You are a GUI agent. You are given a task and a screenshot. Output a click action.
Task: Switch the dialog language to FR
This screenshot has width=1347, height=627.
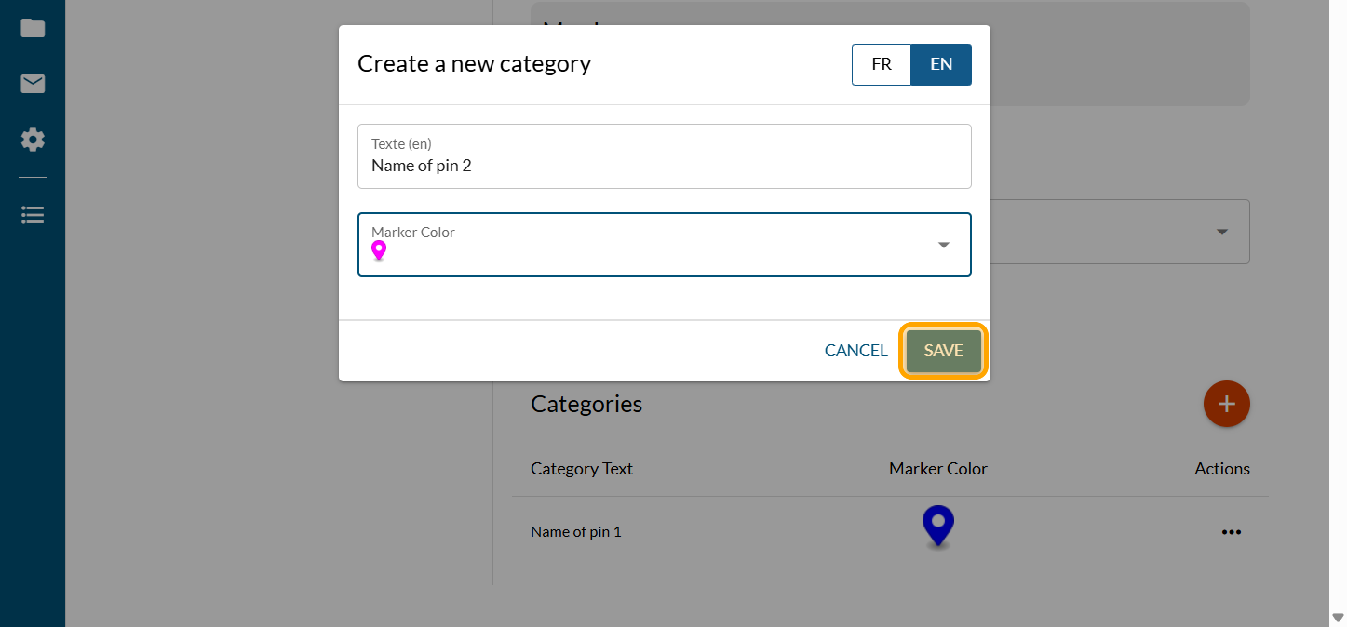coord(881,65)
